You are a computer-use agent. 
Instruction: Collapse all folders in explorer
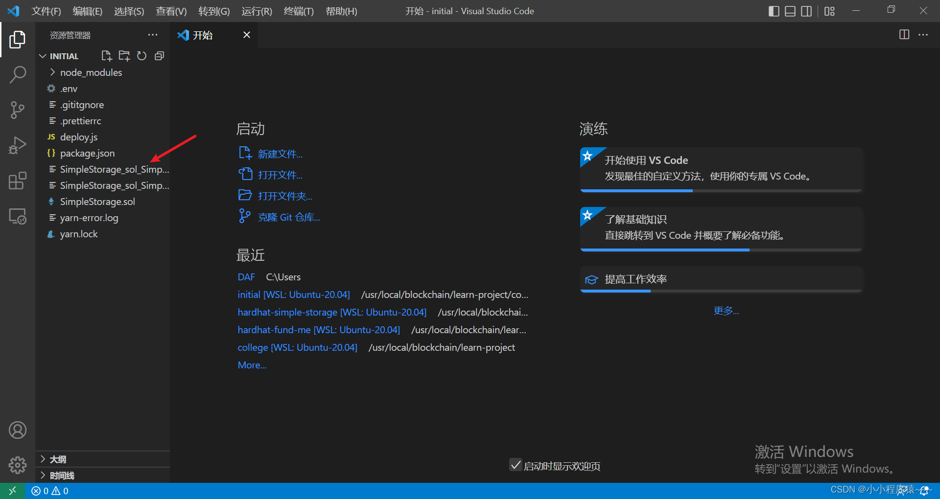(x=159, y=56)
